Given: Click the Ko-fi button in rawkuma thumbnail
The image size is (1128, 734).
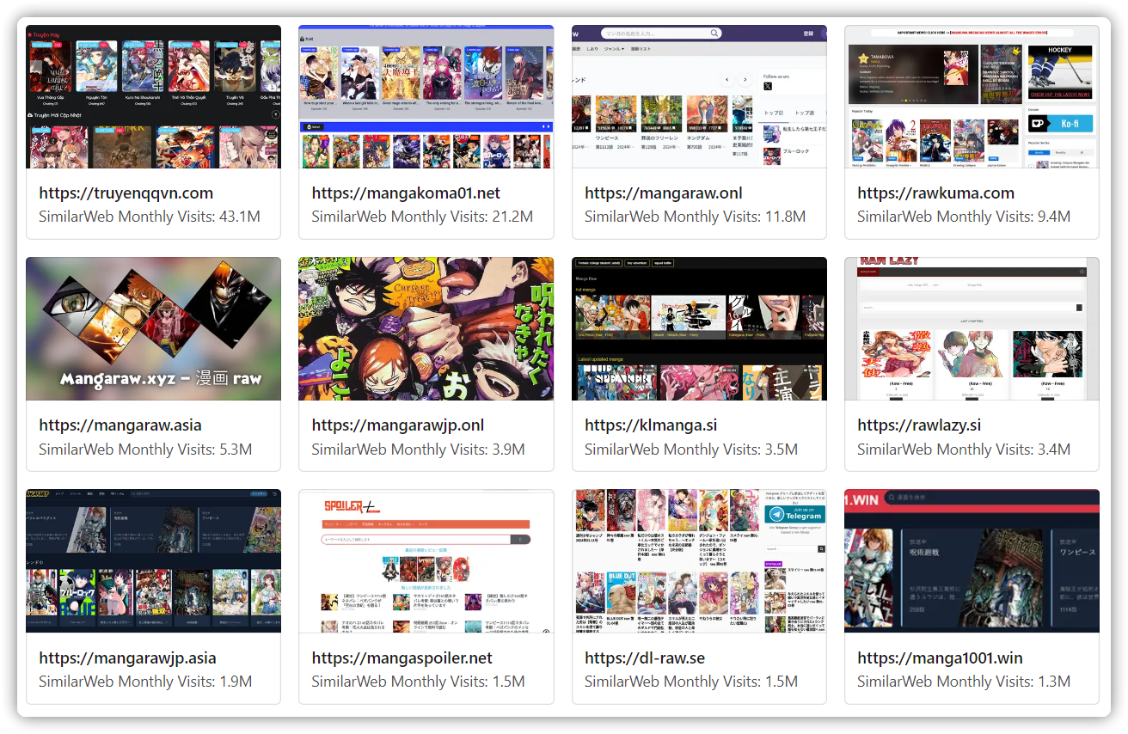Looking at the screenshot, I should coord(1060,123).
